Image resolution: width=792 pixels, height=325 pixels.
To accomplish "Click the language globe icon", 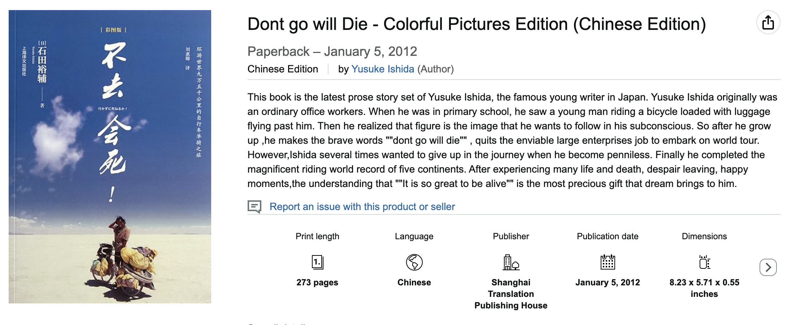I will (x=414, y=262).
